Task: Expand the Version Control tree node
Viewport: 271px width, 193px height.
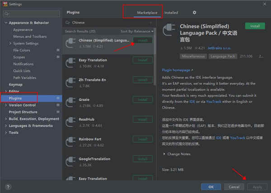Action: point(6,105)
